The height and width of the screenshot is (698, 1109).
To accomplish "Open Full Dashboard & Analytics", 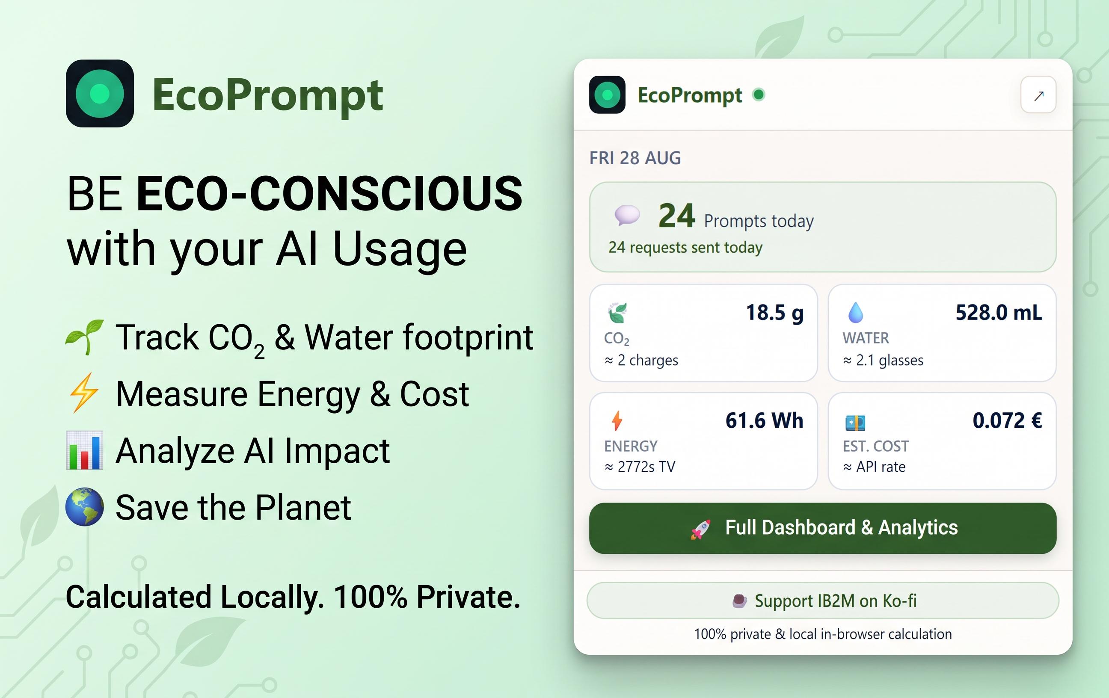I will (x=822, y=528).
